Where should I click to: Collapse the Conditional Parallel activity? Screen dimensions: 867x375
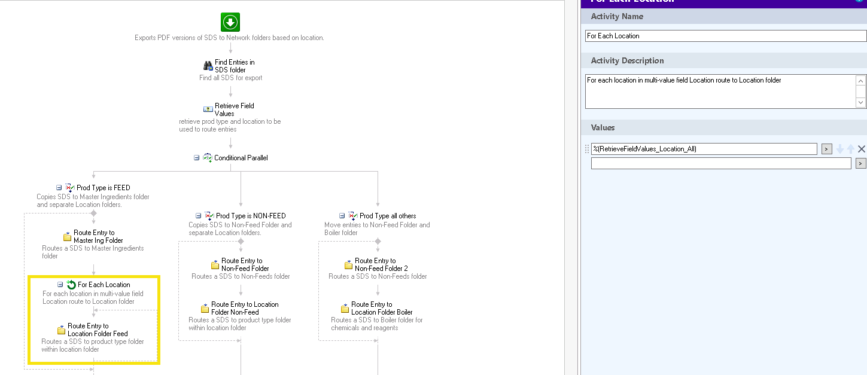(197, 158)
